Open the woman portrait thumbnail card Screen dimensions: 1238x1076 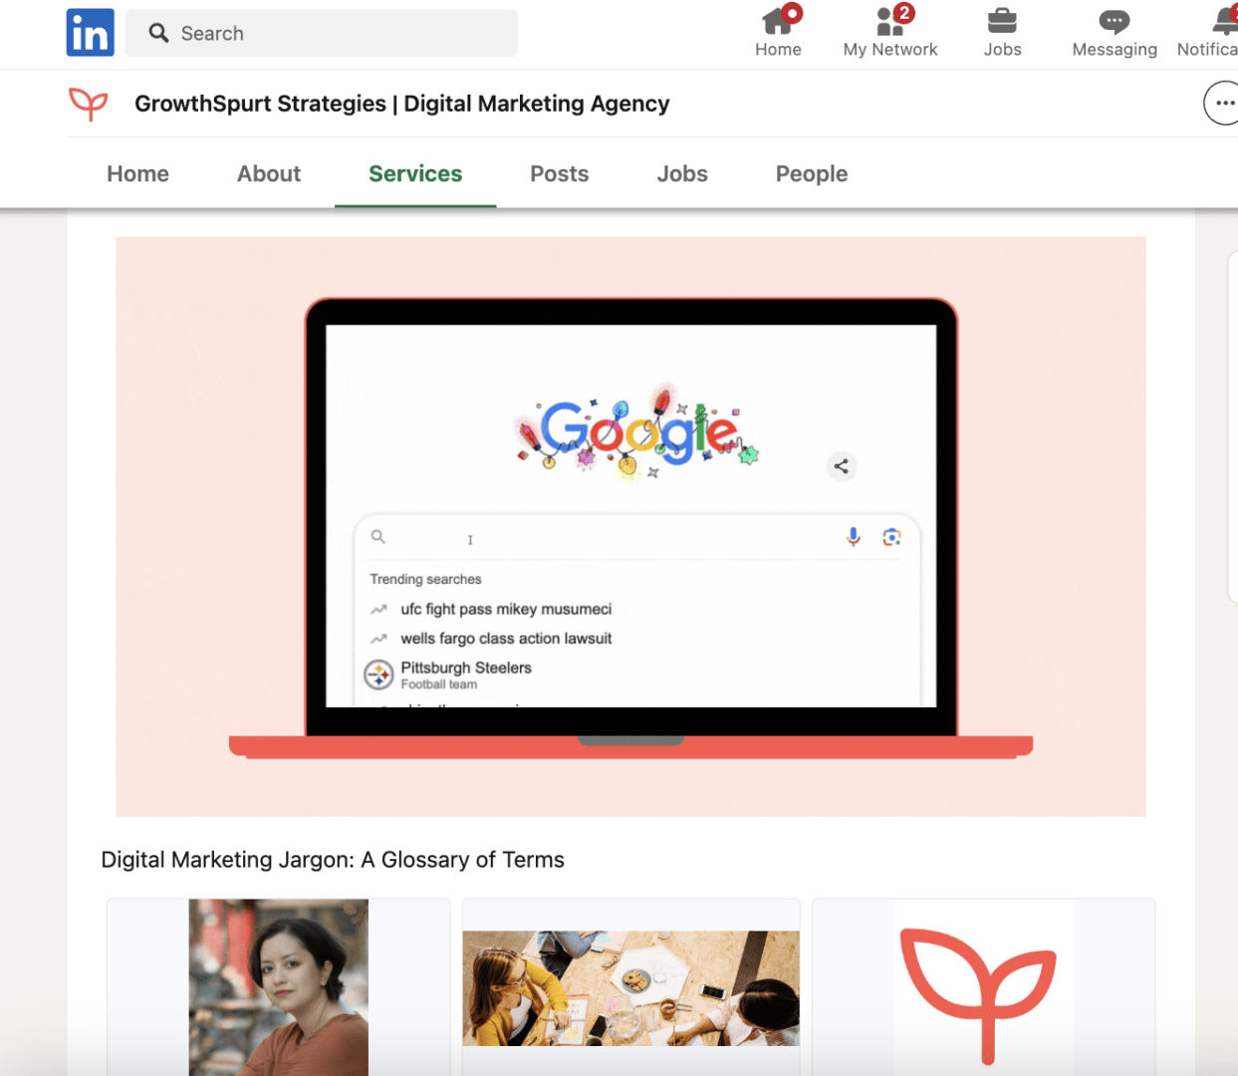click(279, 987)
